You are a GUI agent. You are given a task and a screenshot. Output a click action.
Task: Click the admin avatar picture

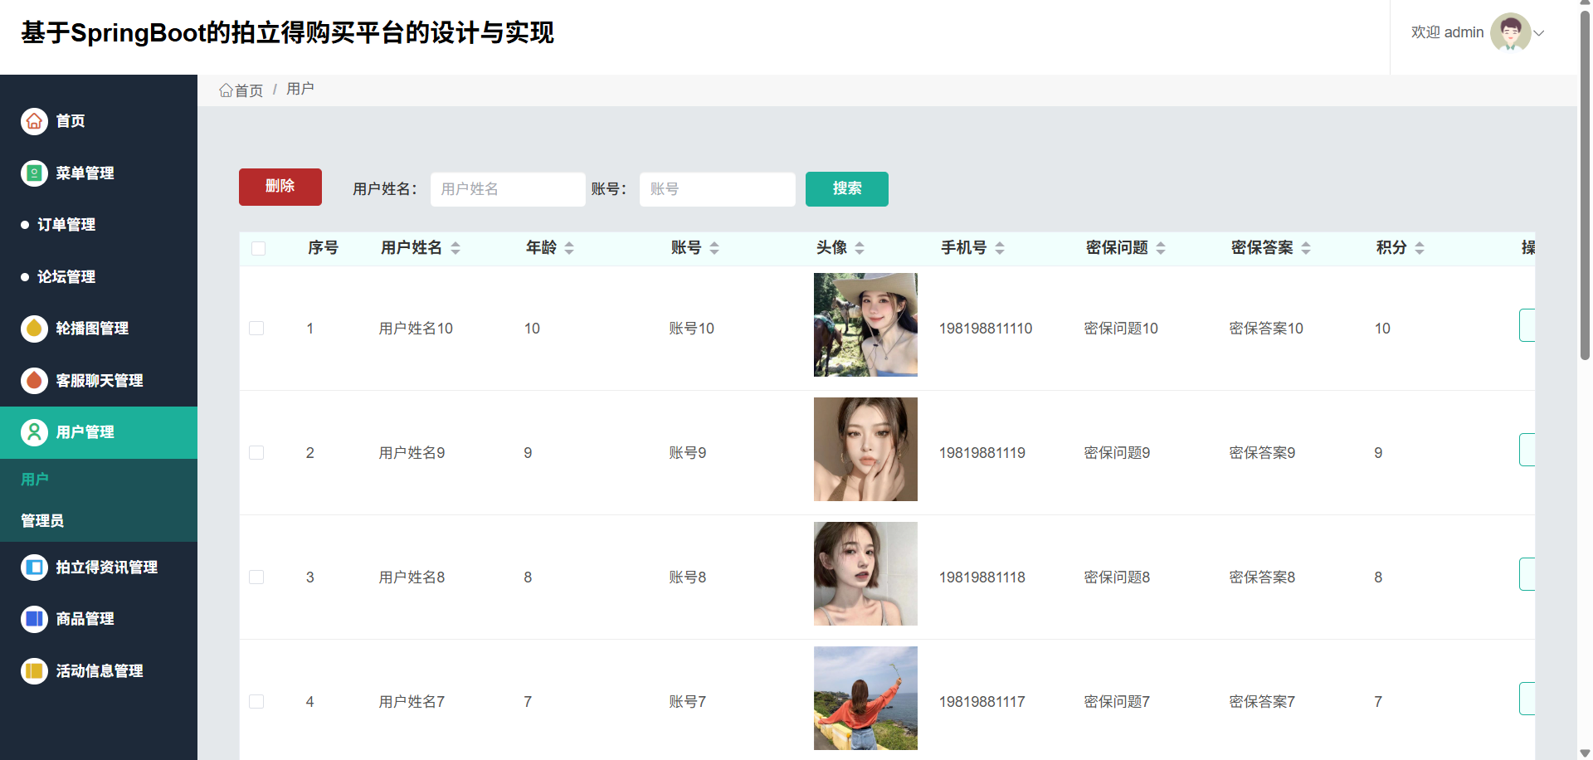pos(1510,33)
